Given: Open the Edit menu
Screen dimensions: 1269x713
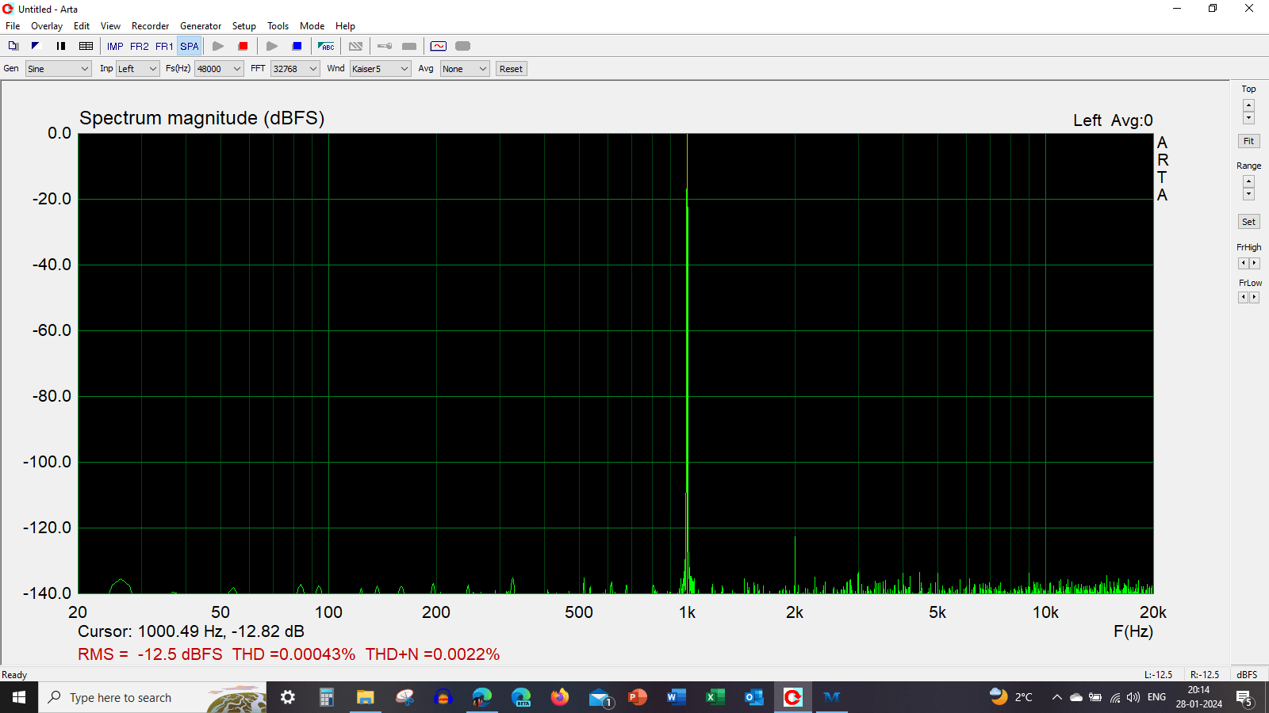Looking at the screenshot, I should [x=82, y=26].
